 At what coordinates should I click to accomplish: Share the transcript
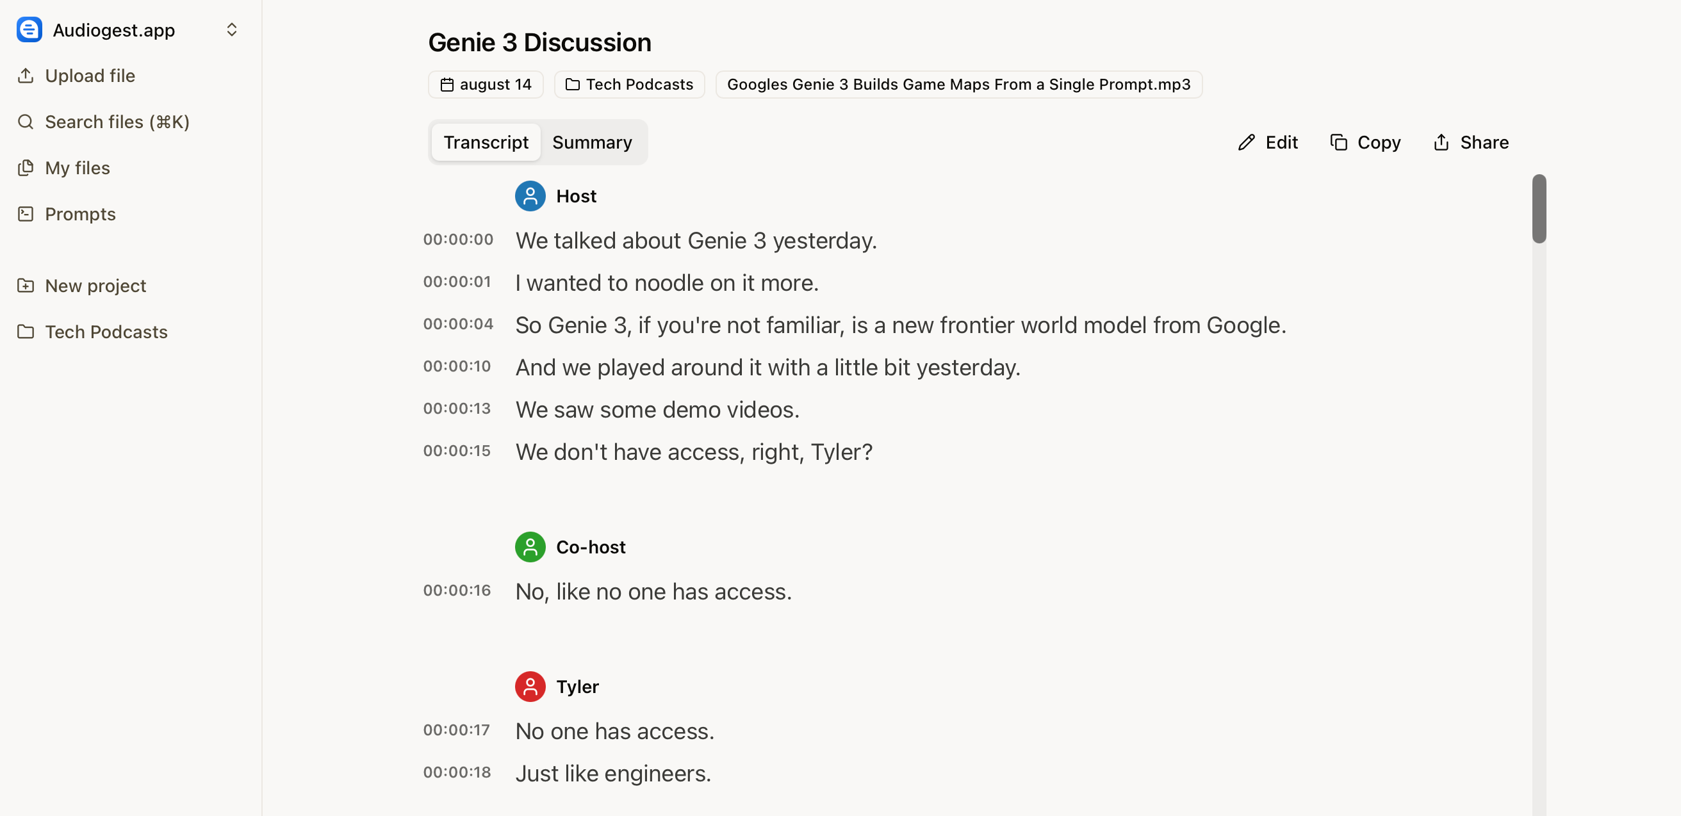[x=1471, y=142]
